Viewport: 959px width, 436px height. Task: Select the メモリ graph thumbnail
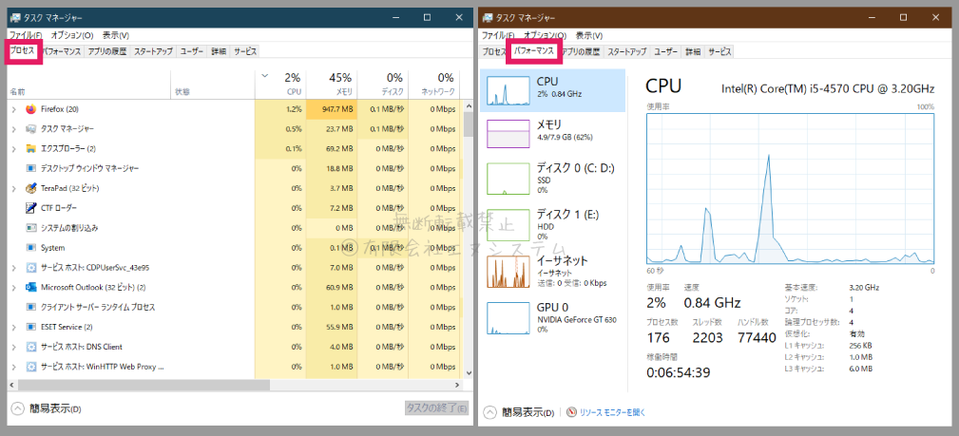tap(508, 134)
